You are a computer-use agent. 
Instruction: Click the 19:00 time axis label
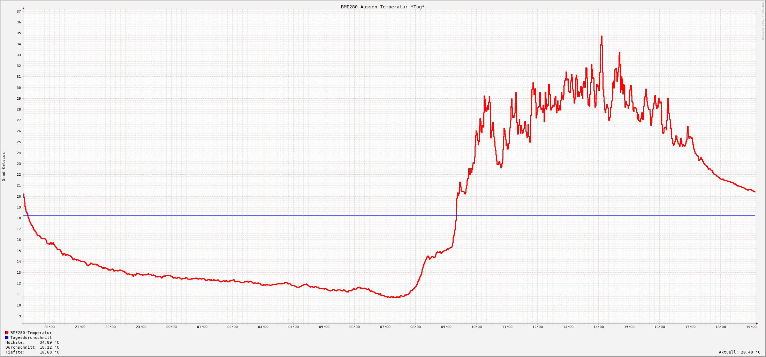(751, 327)
